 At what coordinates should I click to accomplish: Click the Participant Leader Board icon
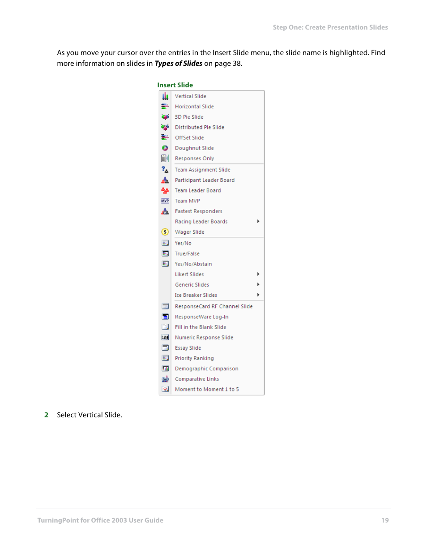click(x=165, y=180)
